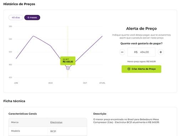Screen dimensions: 178x136
Task: Click the July peak on price line
Action: 33,36
